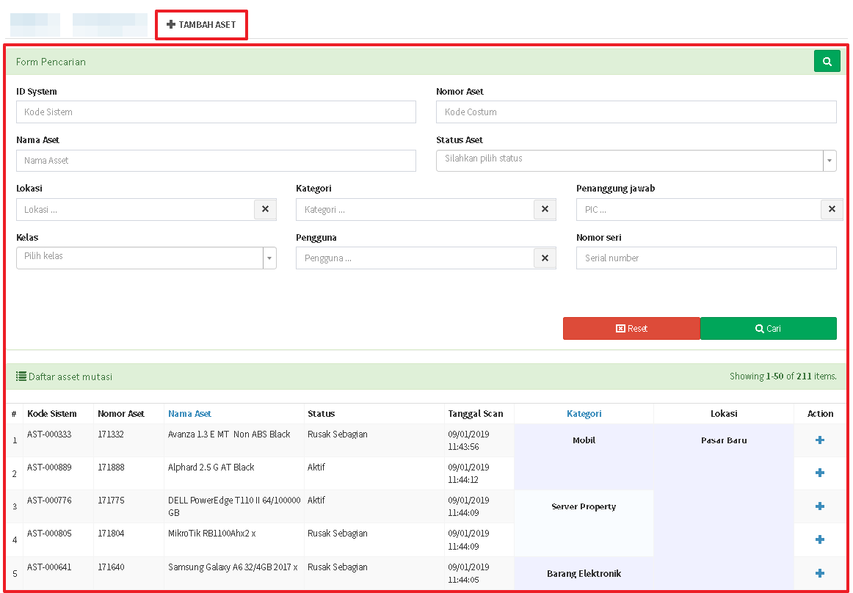
Task: Clear the Kategori field with its X icon
Action: (545, 209)
